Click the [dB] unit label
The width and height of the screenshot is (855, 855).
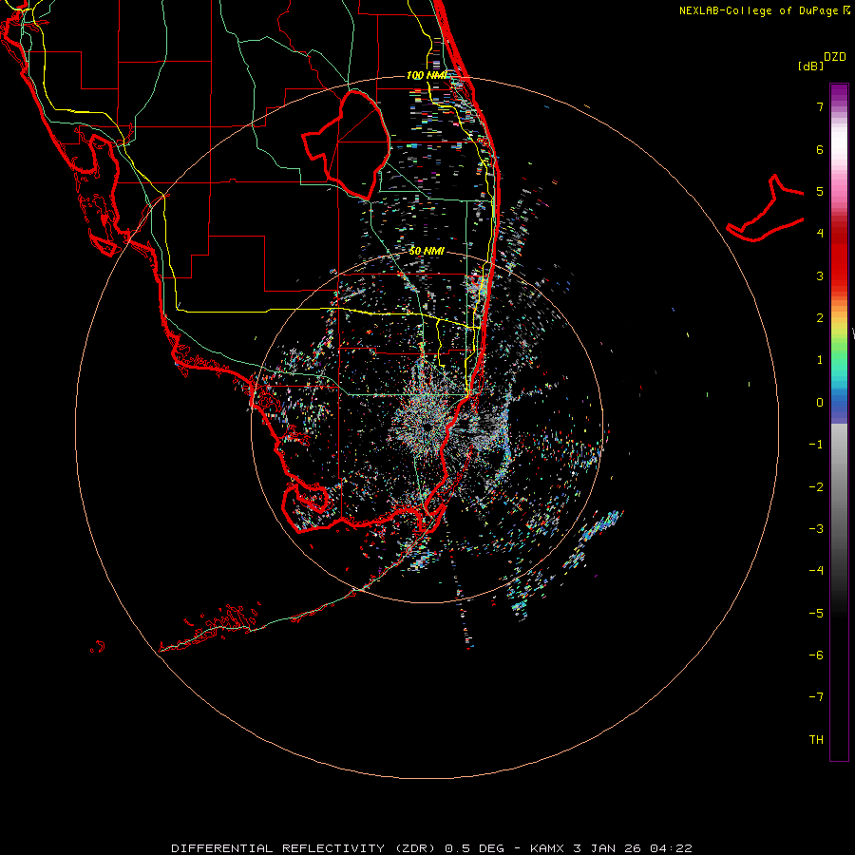click(810, 66)
